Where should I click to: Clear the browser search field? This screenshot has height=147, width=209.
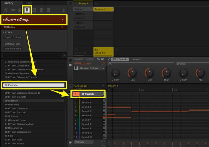[x=59, y=55]
